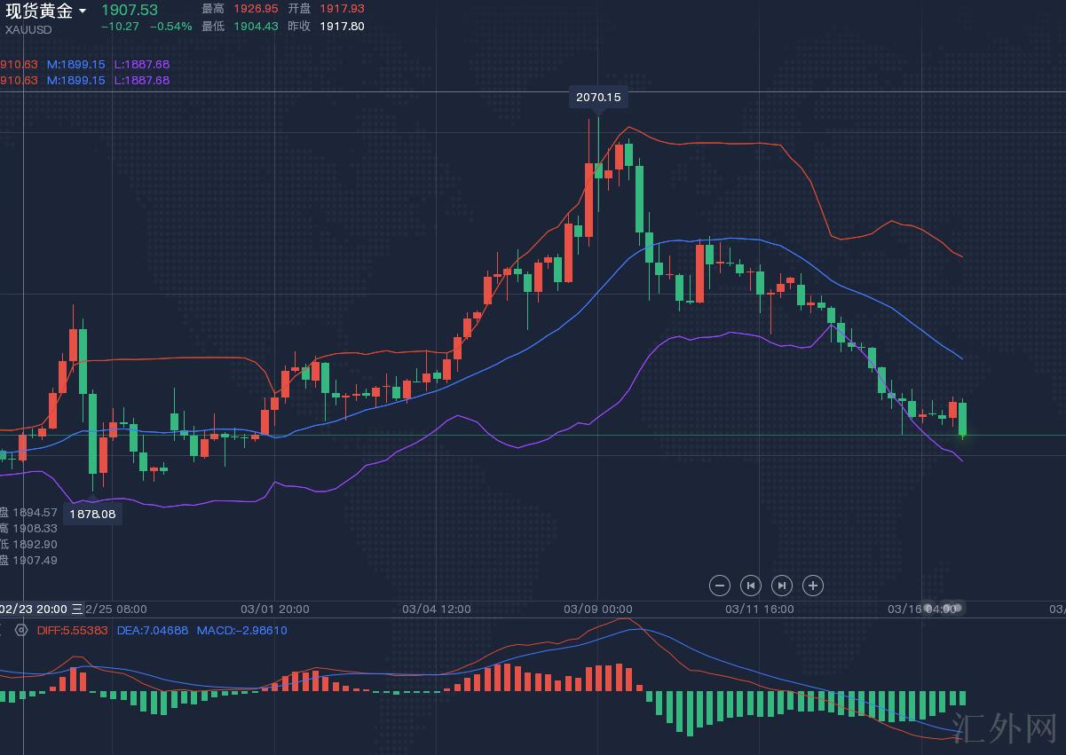Select the MACD:-2.98610 indicator label
This screenshot has width=1066, height=755.
pos(241,631)
